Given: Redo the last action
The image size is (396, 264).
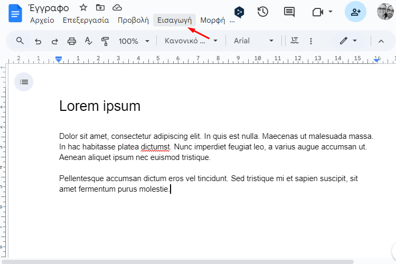Looking at the screenshot, I should click(55, 41).
